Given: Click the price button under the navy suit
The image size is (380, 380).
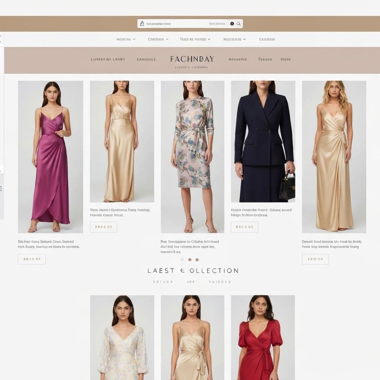Looking at the screenshot, I should 244,227.
